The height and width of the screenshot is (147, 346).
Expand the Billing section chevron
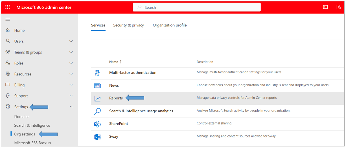[x=71, y=85]
